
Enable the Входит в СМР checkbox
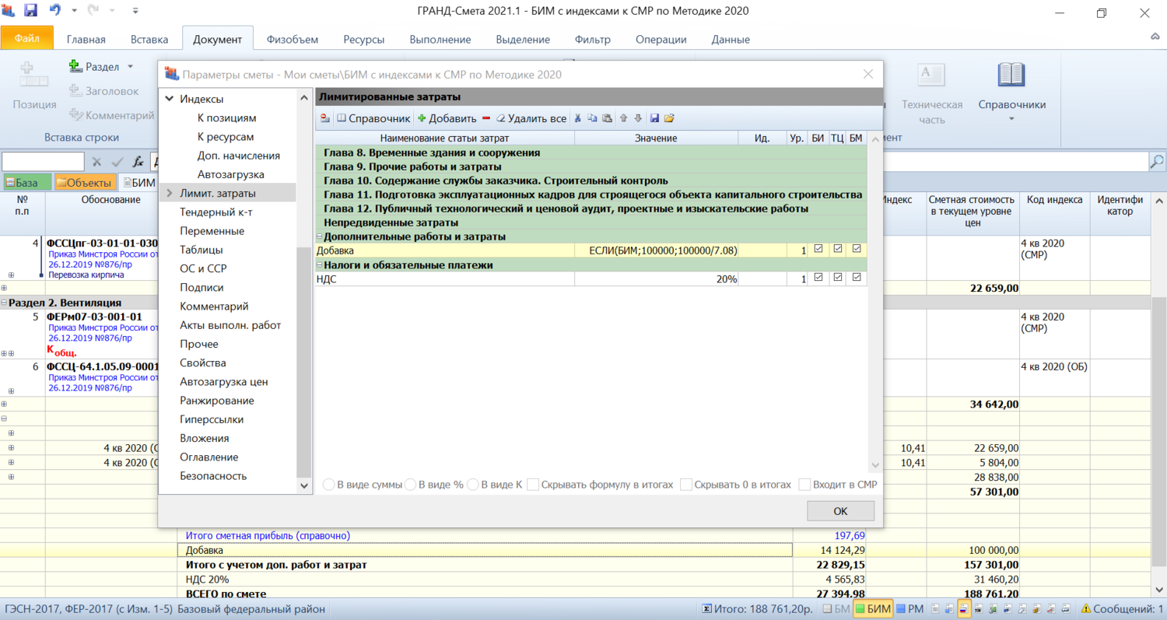805,485
